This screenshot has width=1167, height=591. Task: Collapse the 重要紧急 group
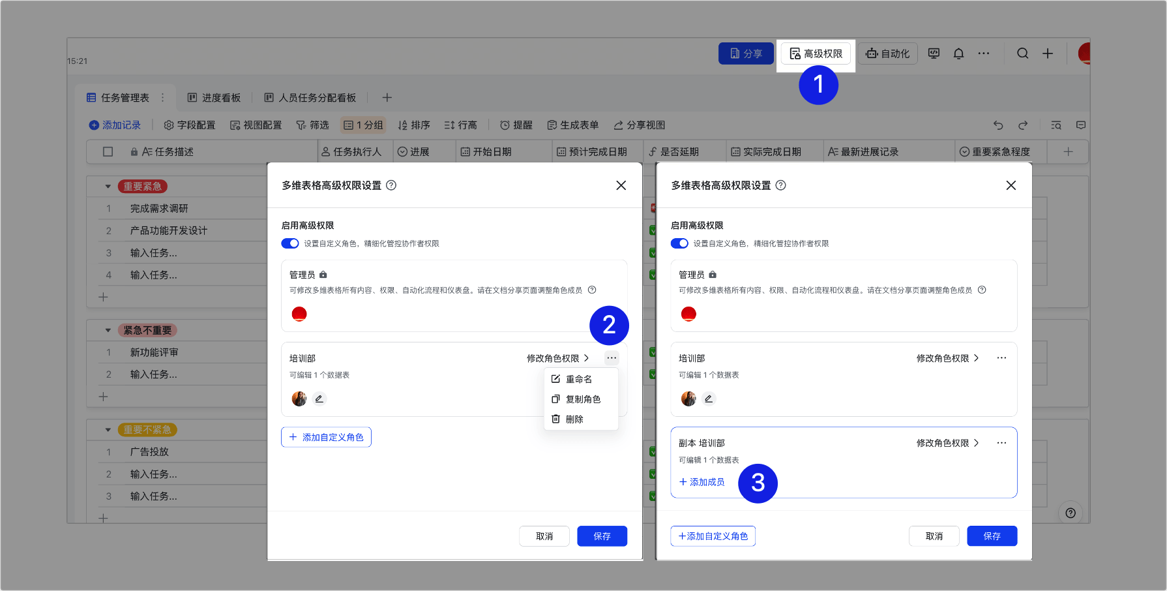[x=108, y=186]
